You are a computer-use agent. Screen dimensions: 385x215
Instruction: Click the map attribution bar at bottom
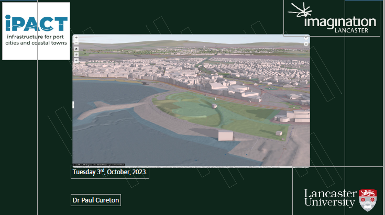coord(191,166)
